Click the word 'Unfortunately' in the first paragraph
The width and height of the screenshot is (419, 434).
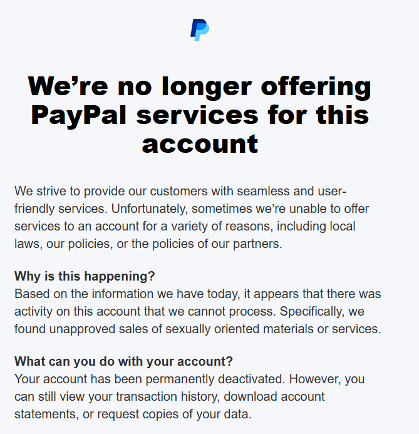click(x=149, y=209)
